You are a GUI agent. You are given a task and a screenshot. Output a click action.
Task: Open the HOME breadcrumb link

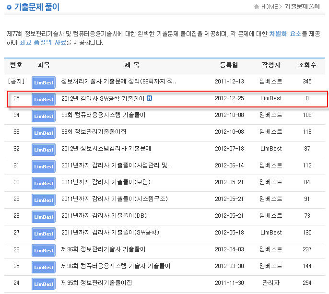click(x=270, y=7)
